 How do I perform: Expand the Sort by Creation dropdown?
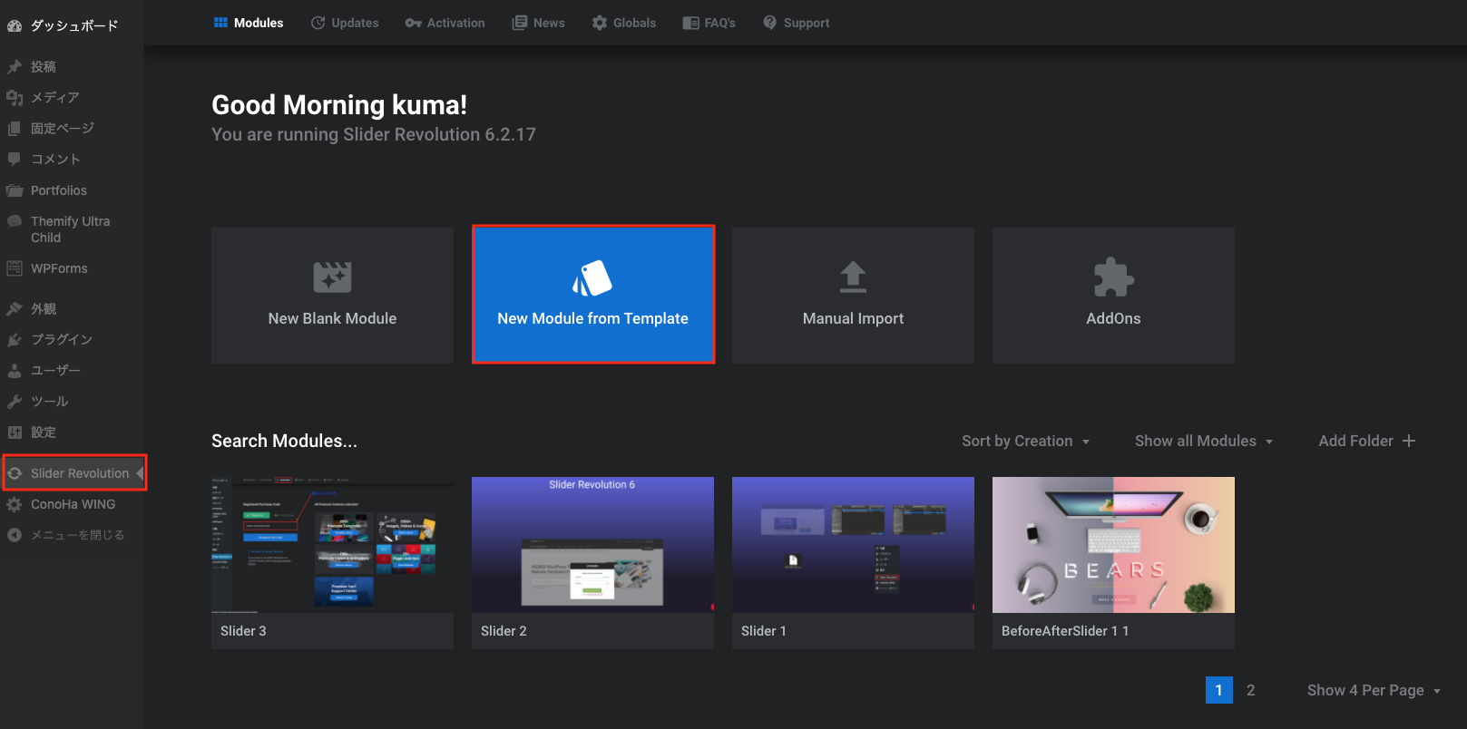[x=1025, y=441]
